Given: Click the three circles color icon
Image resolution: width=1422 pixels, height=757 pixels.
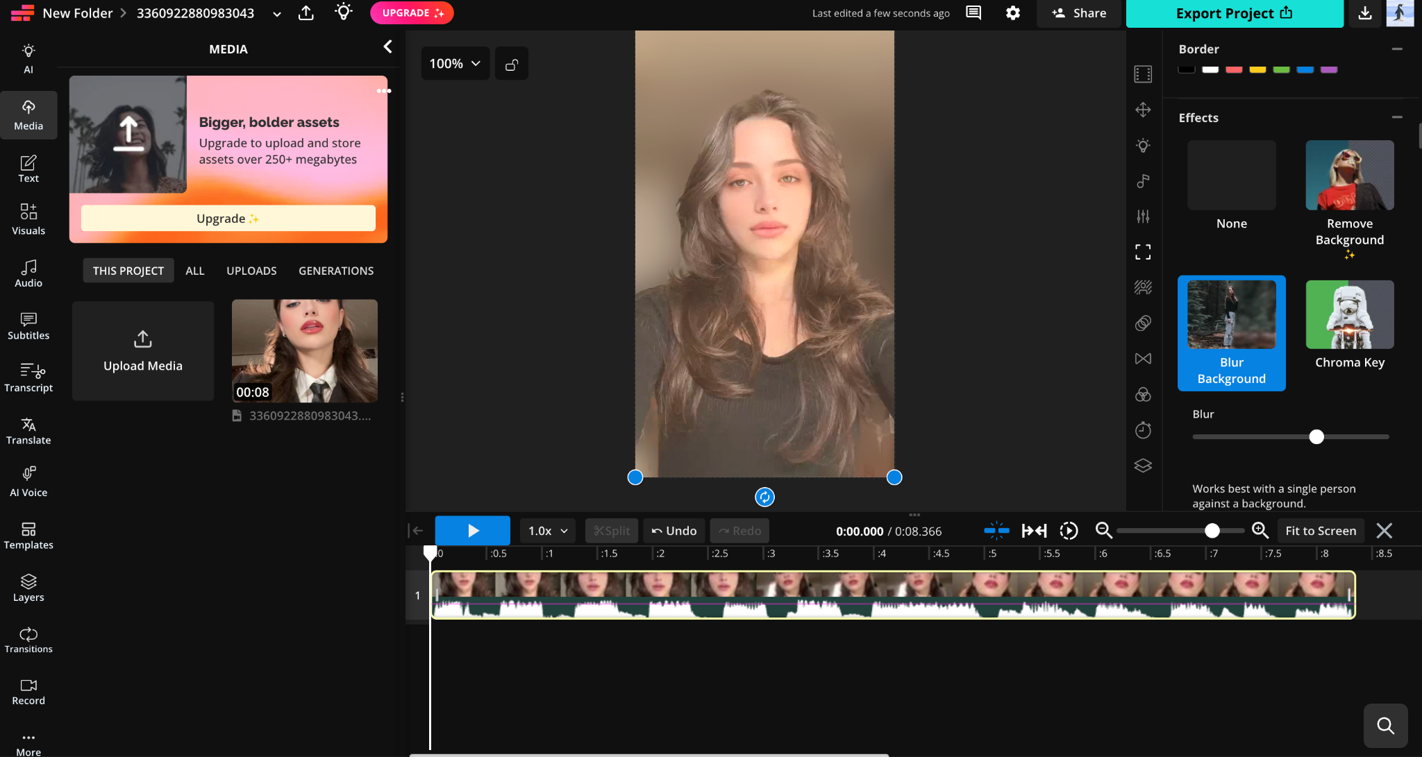Looking at the screenshot, I should click(1143, 395).
